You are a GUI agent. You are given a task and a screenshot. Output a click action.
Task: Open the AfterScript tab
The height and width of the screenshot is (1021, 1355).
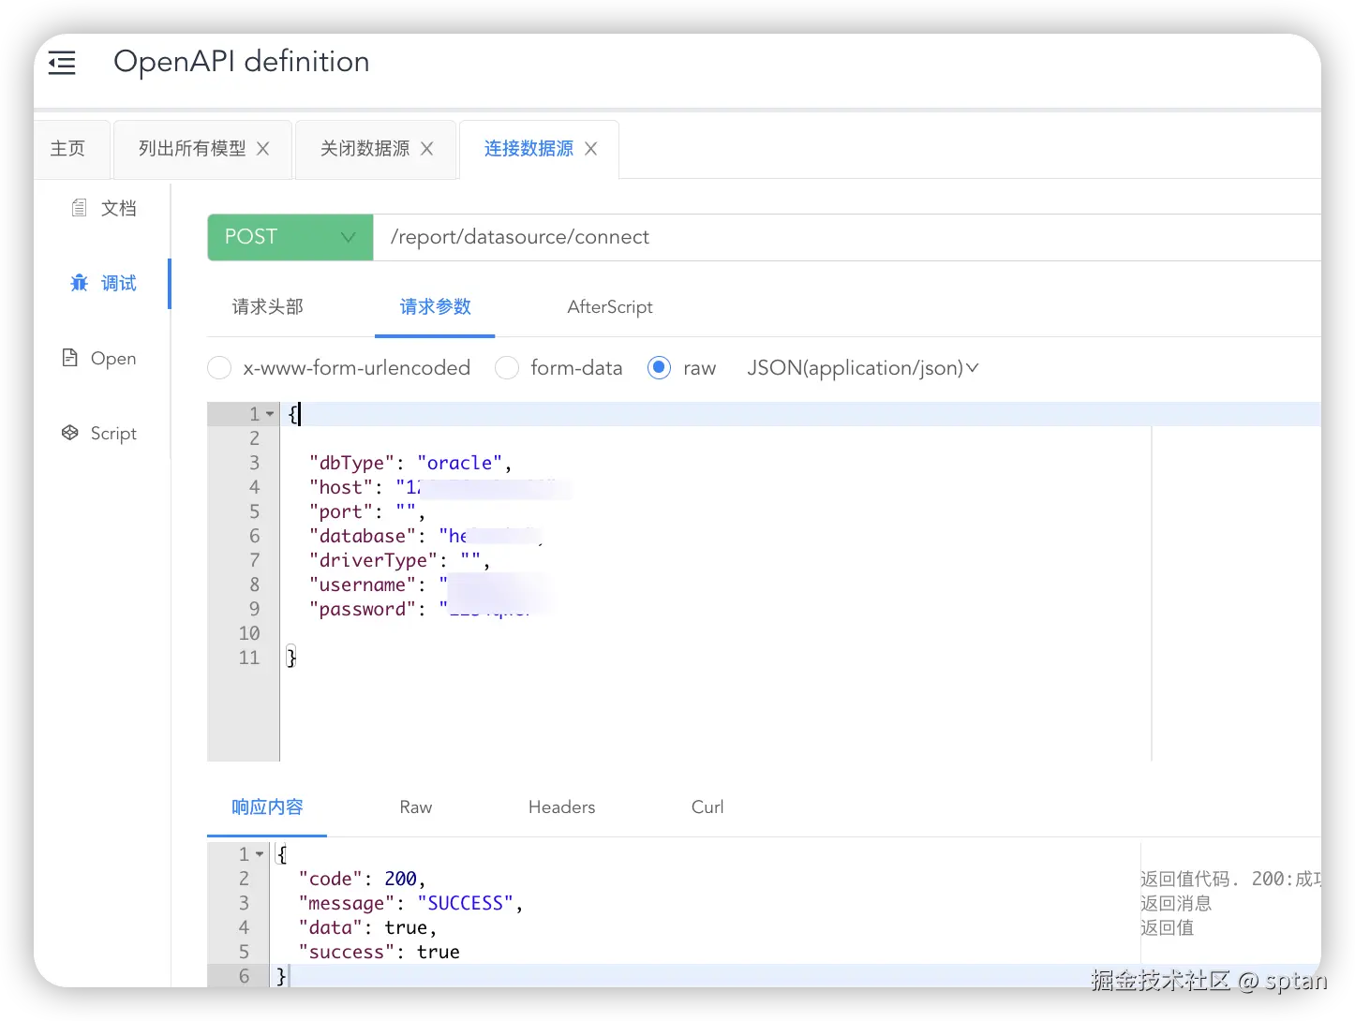tap(610, 307)
